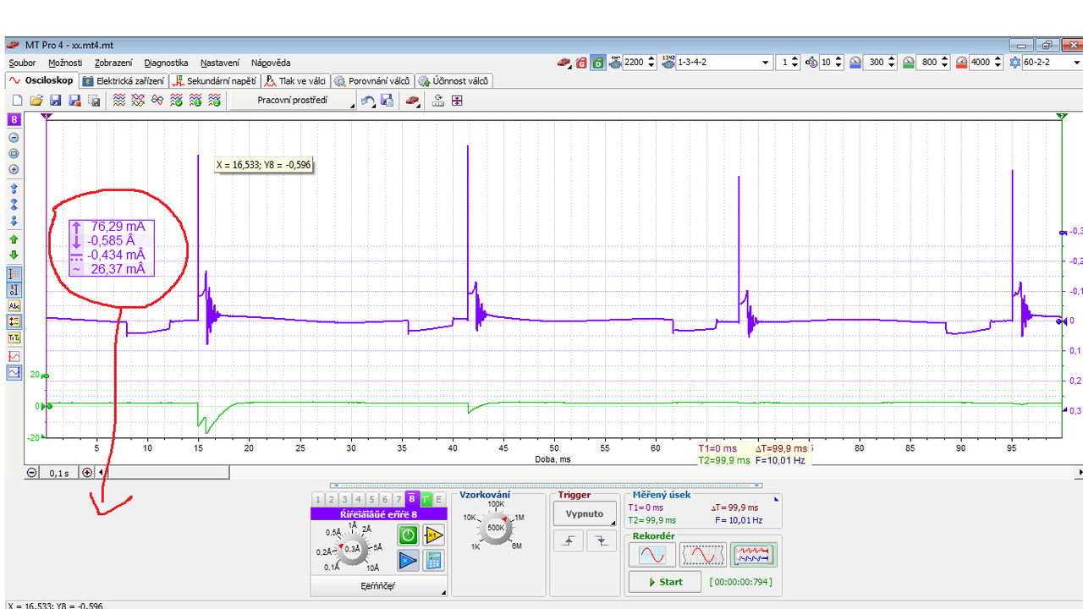This screenshot has width=1083, height=609.
Task: Select the gasoline engine G icon
Action: [x=581, y=63]
